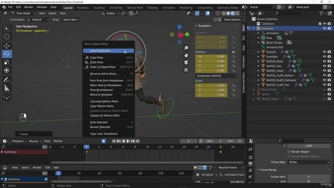Viewport: 334px width, 188px height.
Task: Click the current frame number field
Action: click(188, 141)
